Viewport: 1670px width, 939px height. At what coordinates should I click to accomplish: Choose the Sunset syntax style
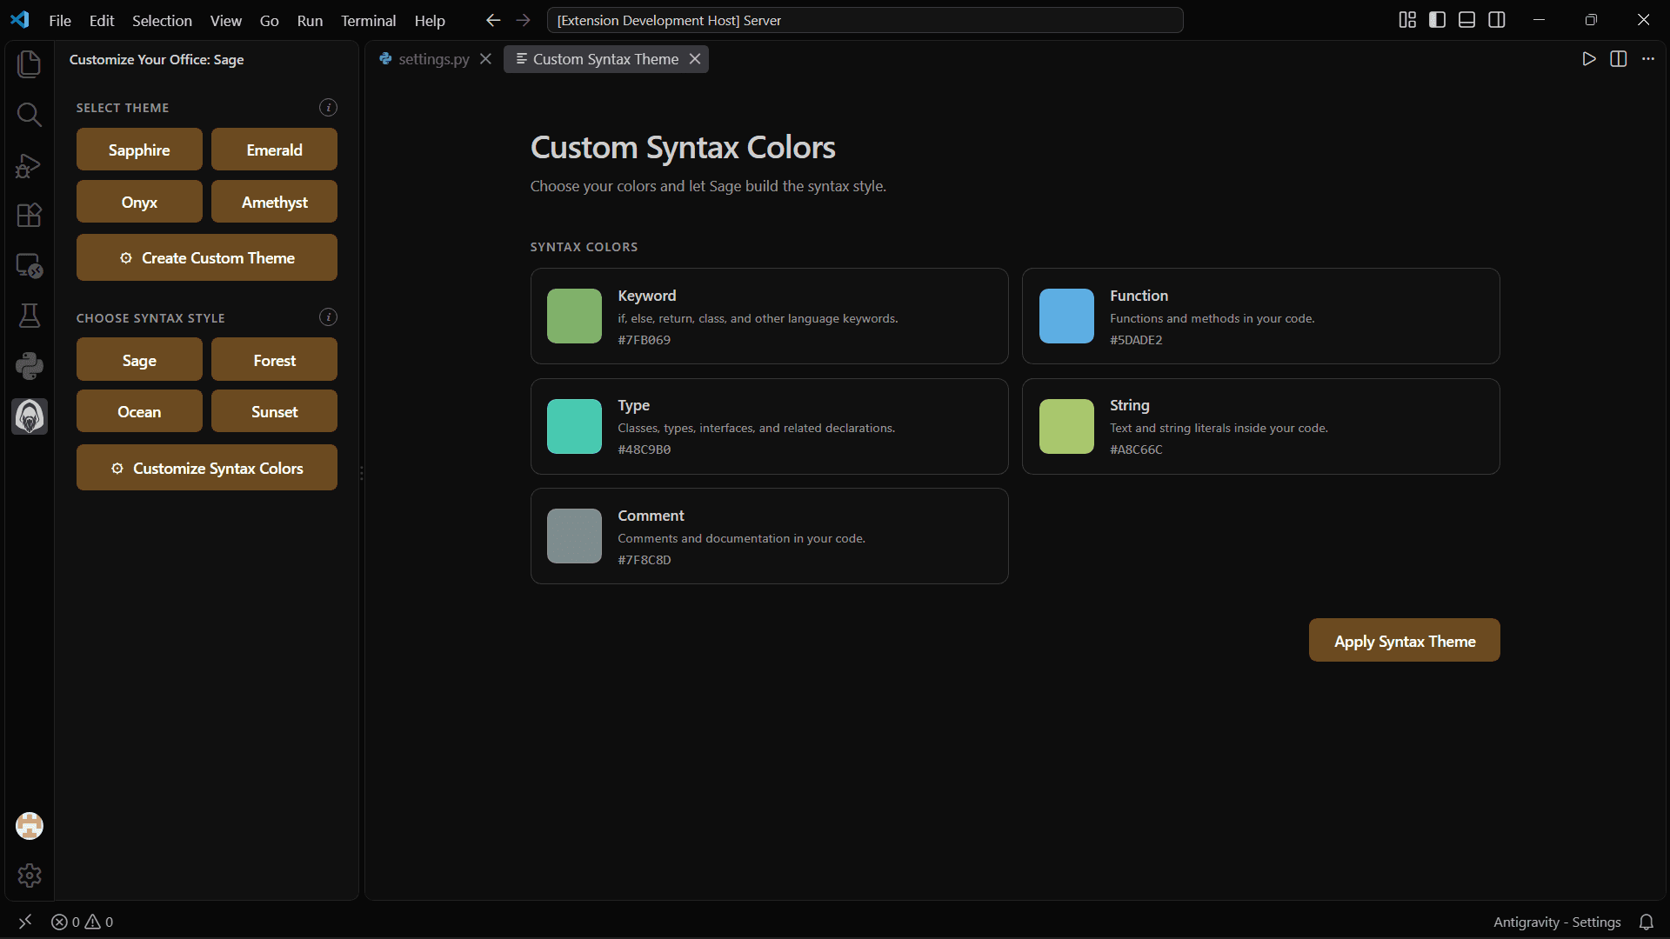point(274,411)
